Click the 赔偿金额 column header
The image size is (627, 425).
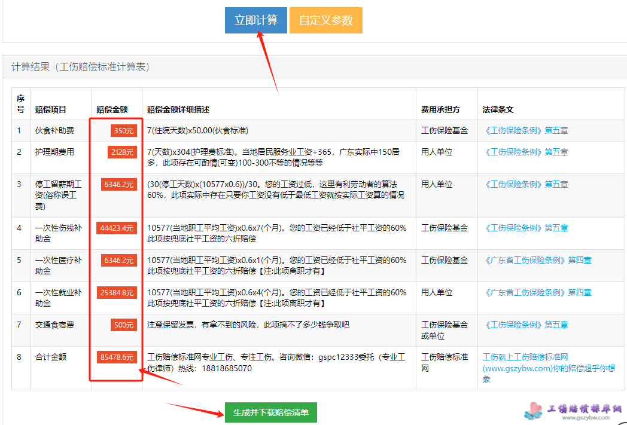[x=112, y=109]
